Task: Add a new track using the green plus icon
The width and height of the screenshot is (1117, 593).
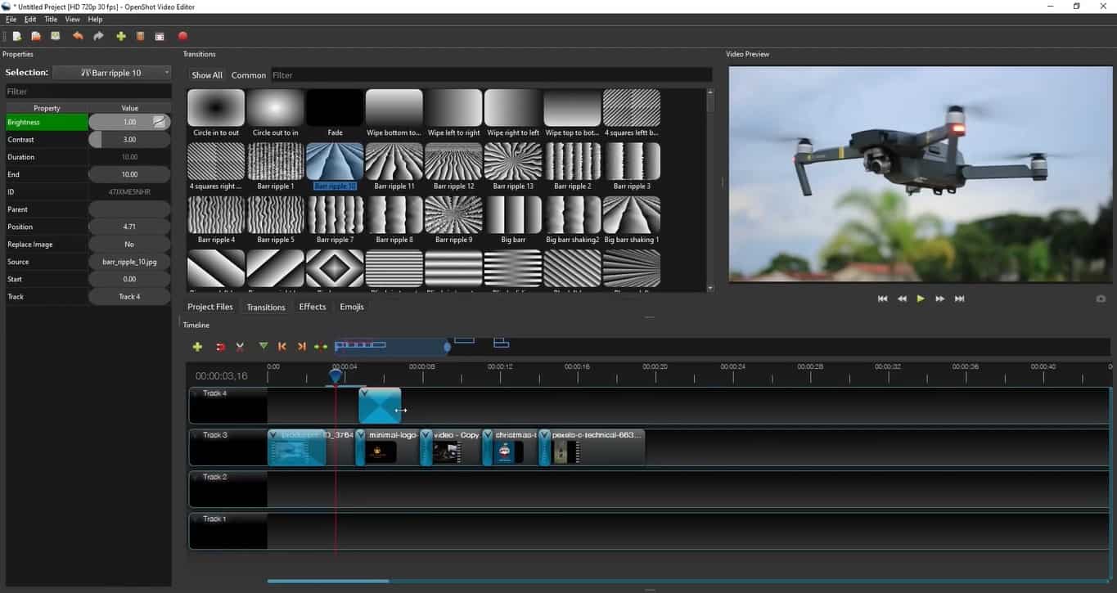Action: [x=197, y=346]
